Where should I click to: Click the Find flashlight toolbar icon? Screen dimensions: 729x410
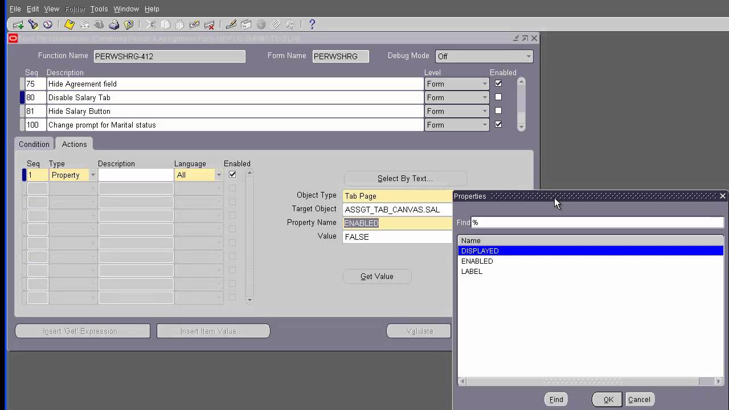[x=33, y=24]
